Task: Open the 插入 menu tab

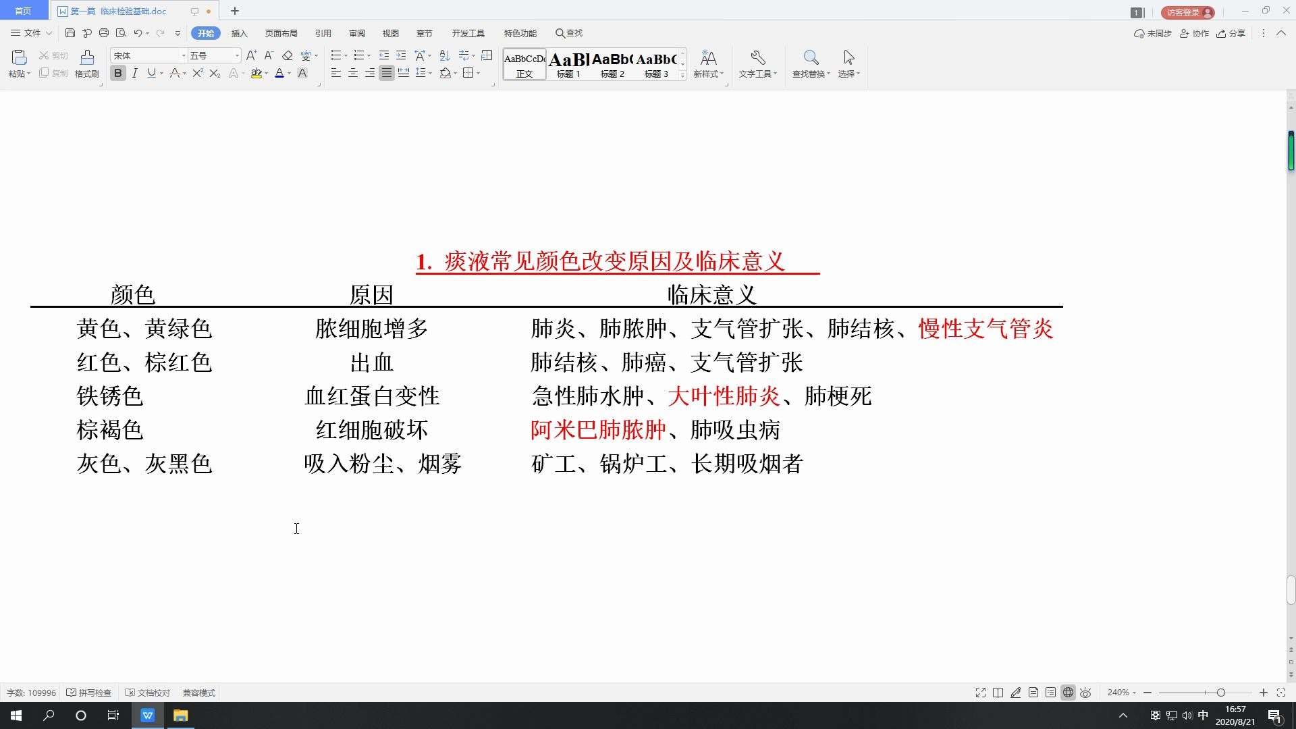Action: pyautogui.click(x=238, y=33)
